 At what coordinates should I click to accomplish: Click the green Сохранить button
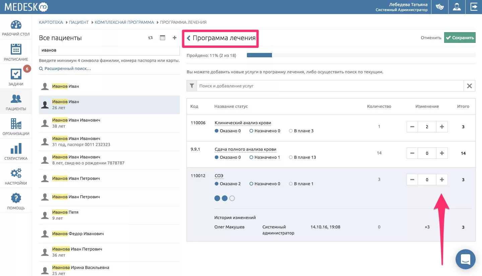click(460, 38)
